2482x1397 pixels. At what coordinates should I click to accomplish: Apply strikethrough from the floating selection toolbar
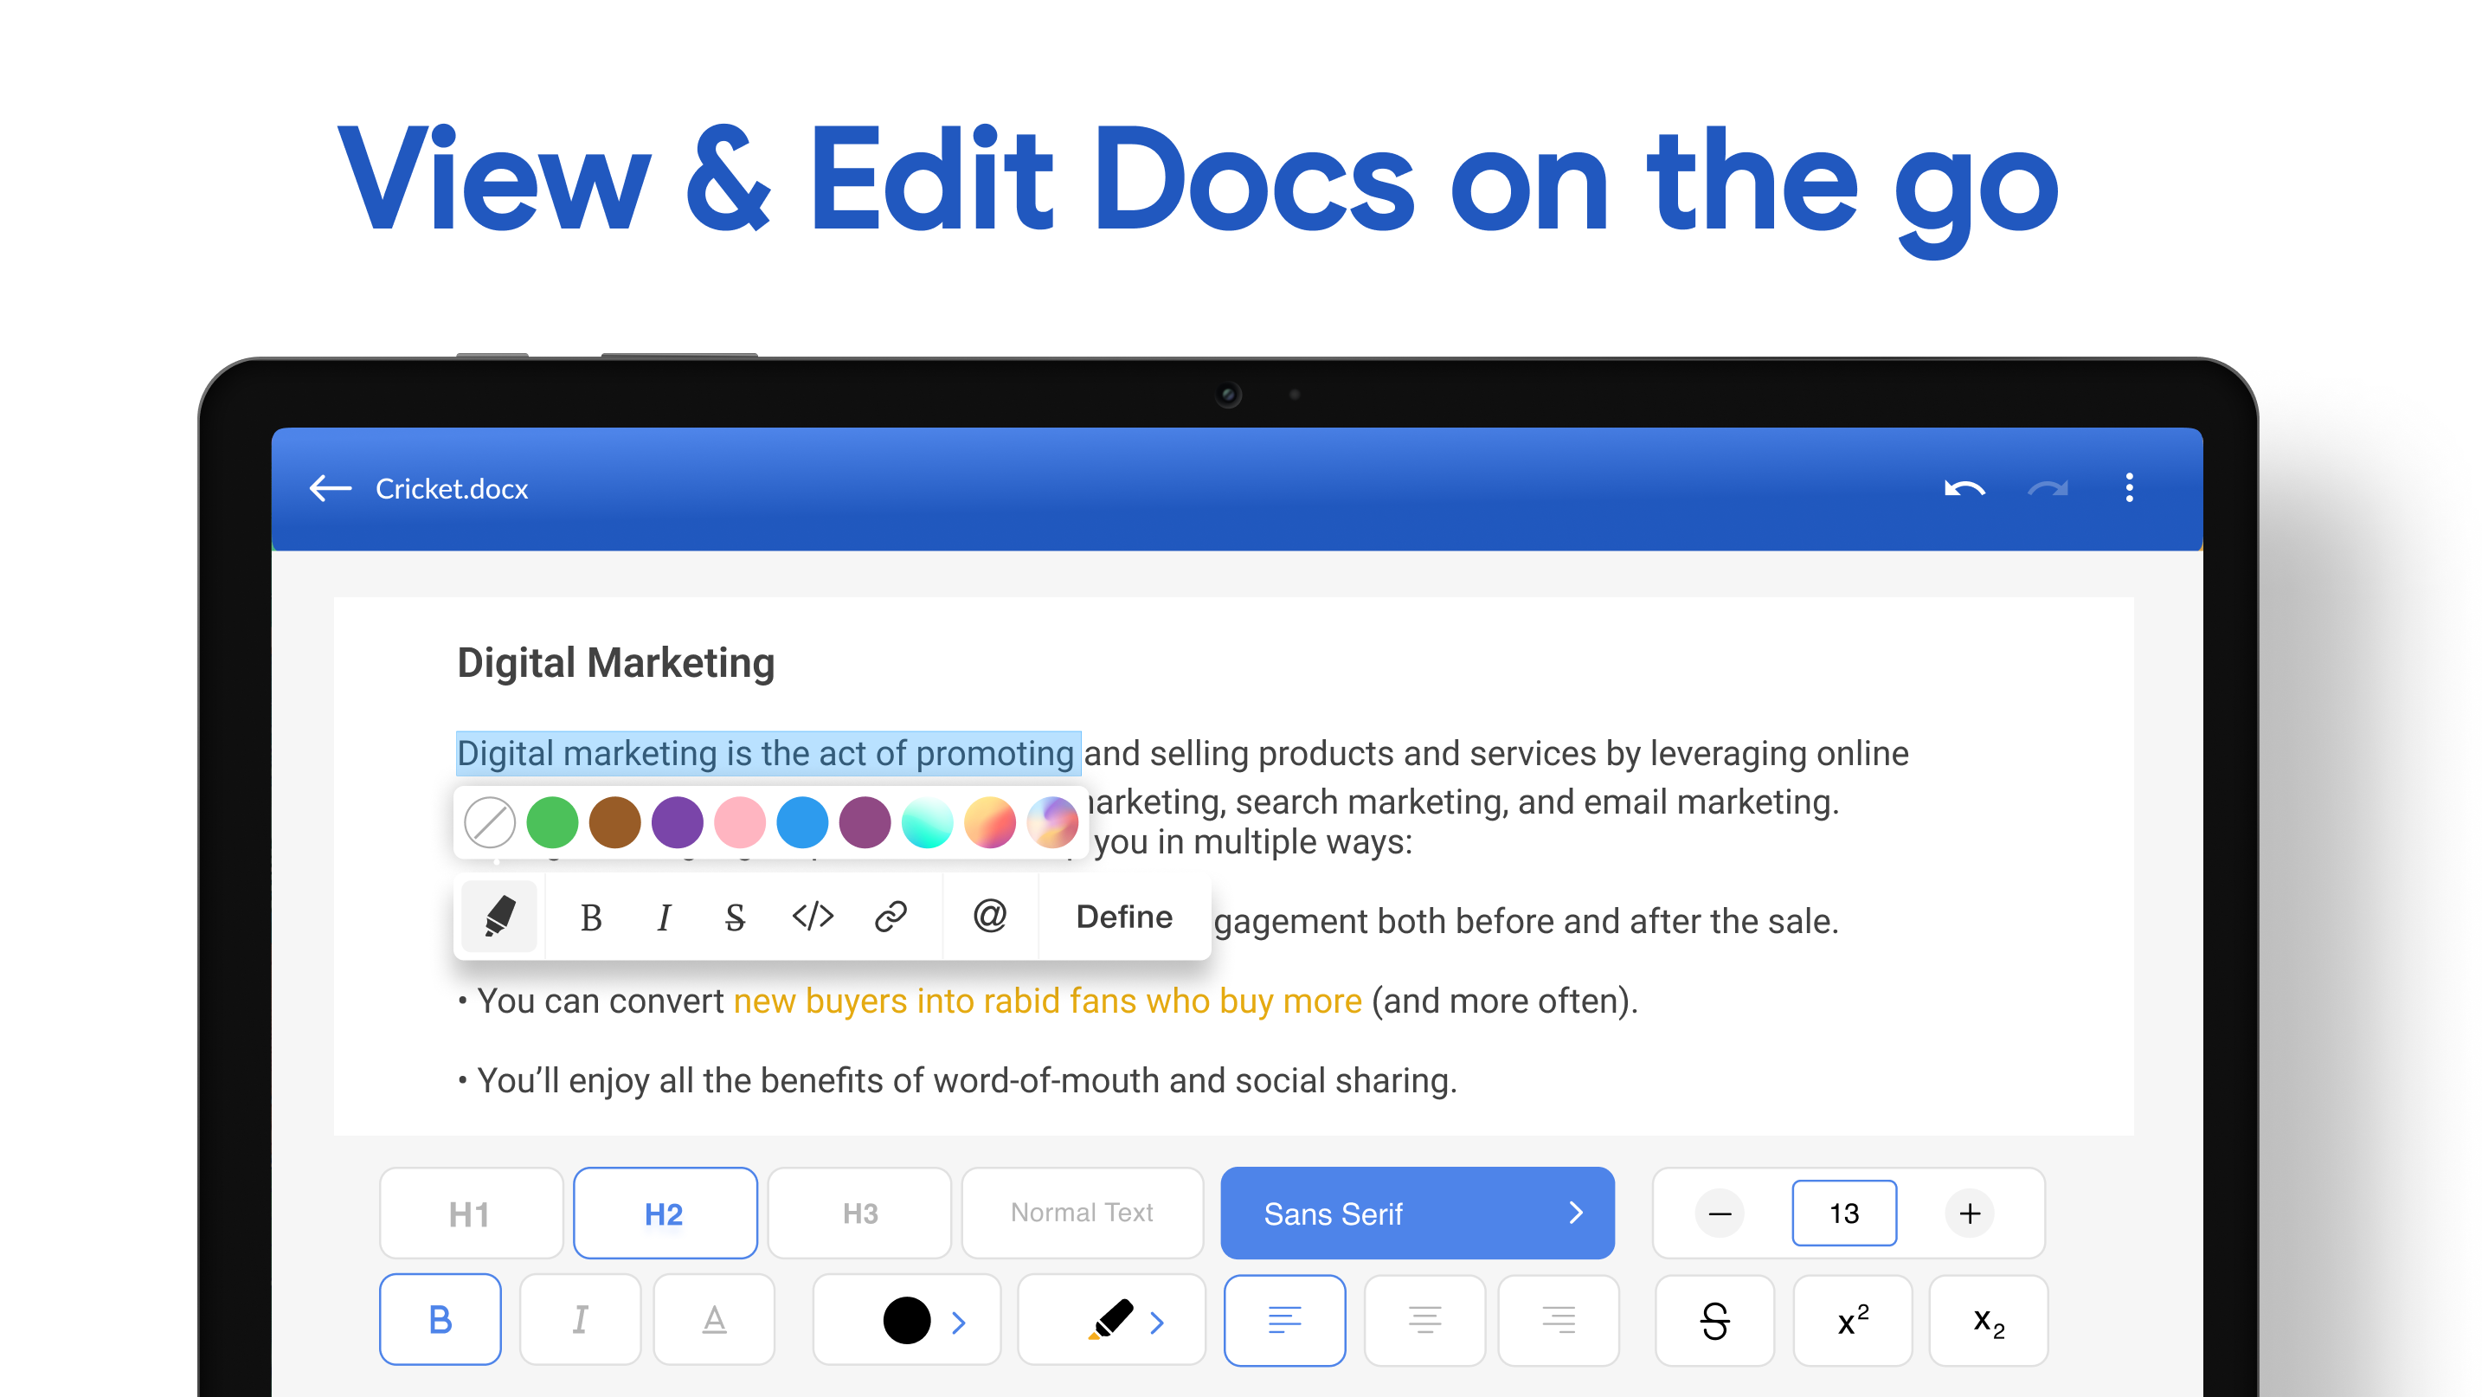[x=734, y=918]
